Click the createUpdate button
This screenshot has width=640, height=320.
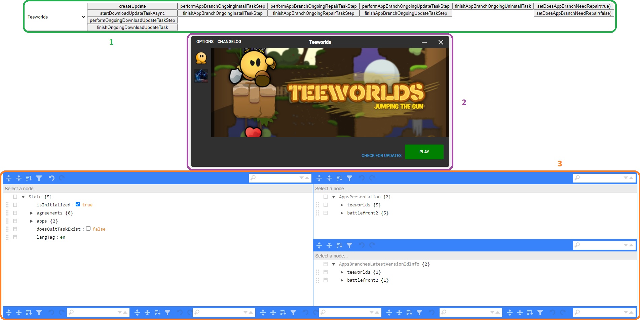coord(133,6)
